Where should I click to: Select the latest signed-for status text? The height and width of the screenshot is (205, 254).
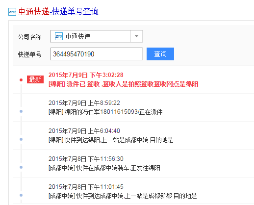pos(124,84)
